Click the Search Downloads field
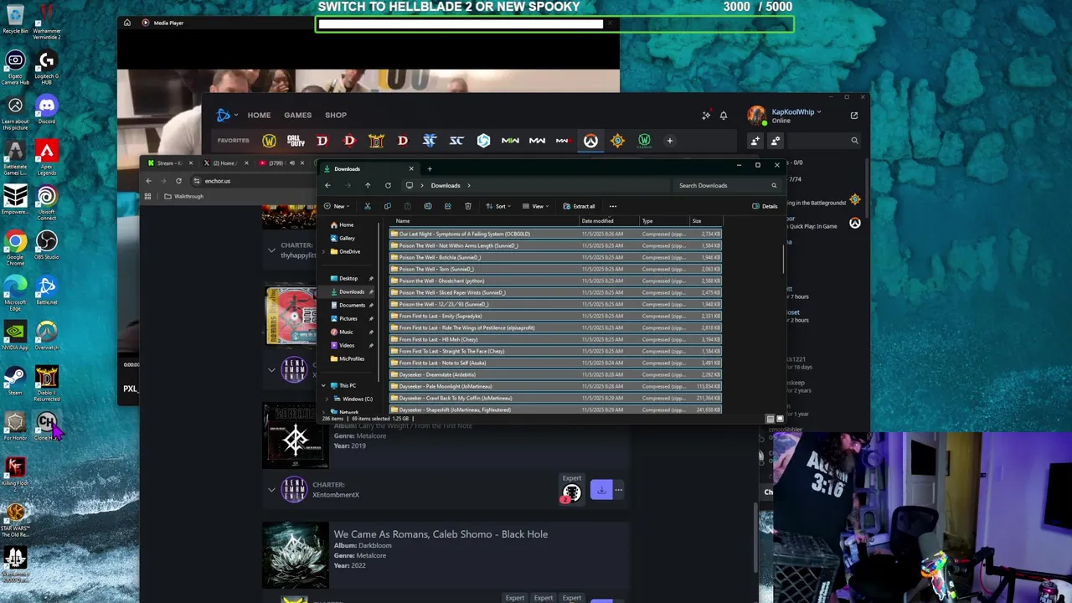The image size is (1072, 603). coord(728,185)
